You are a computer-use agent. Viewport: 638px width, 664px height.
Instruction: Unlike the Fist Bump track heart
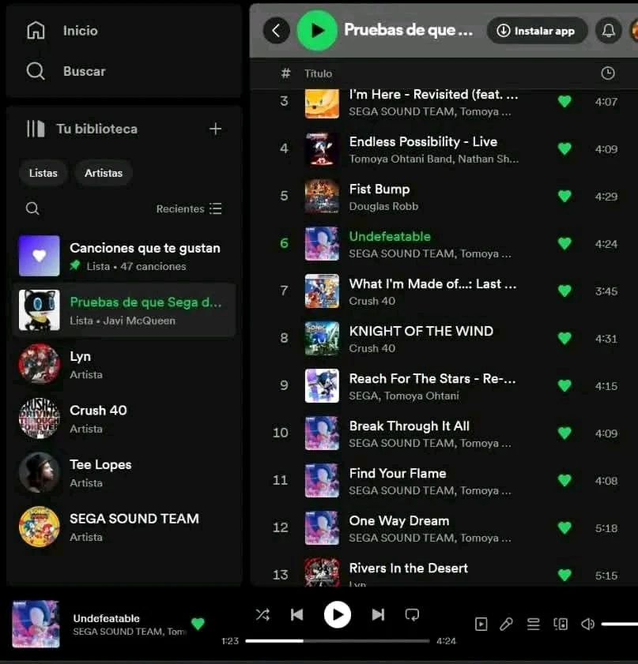(x=564, y=196)
